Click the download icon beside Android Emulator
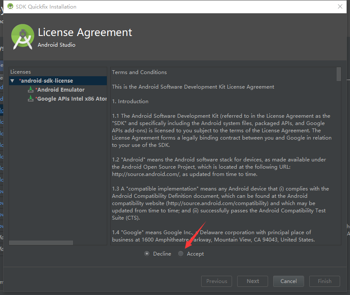Image resolution: width=350 pixels, height=295 pixels. pos(30,89)
